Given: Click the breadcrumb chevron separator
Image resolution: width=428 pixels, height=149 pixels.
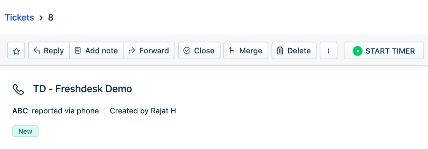Looking at the screenshot, I should 41,18.
